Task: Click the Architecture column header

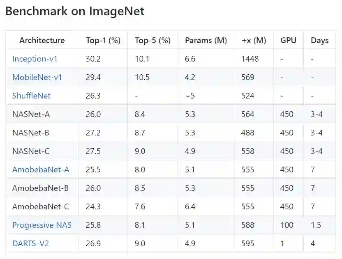Action: click(42, 40)
